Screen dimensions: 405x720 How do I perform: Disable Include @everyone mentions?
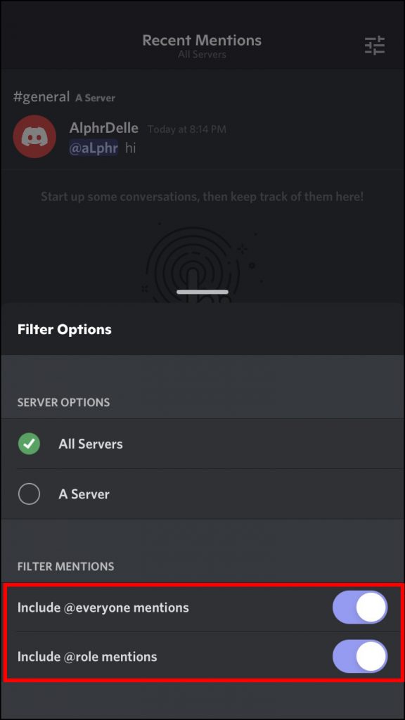(360, 607)
